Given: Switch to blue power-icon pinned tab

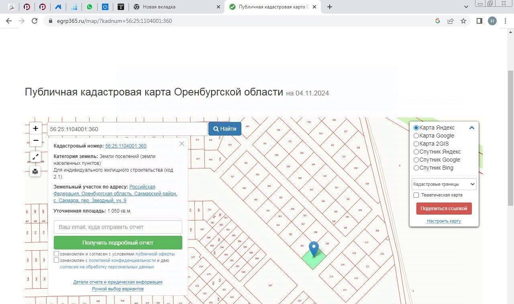Looking at the screenshot, I should 105,7.
